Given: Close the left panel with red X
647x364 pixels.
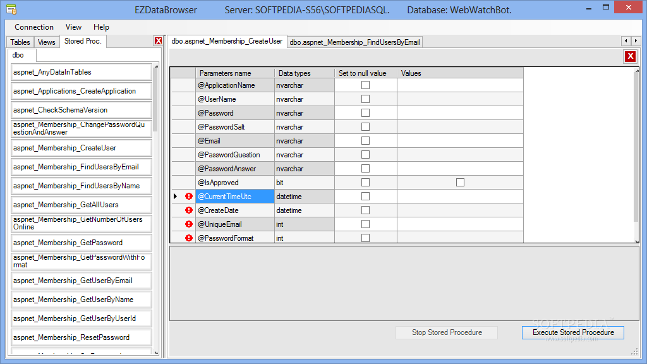Looking at the screenshot, I should 158,41.
